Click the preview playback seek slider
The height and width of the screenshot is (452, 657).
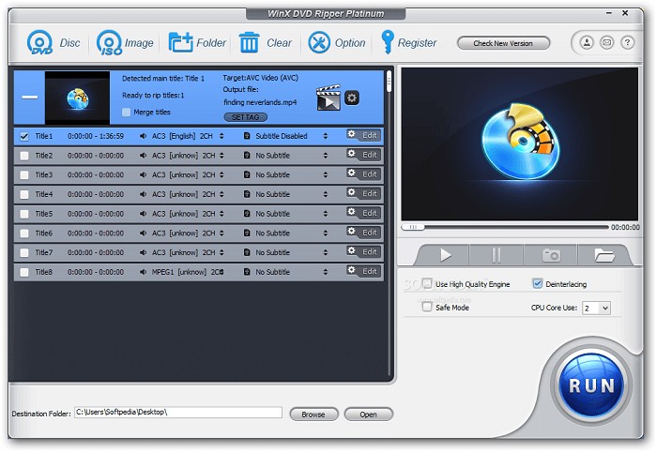pos(505,227)
